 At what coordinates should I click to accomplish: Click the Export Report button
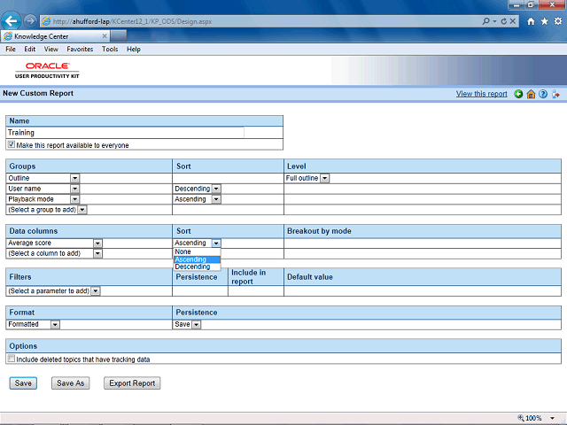(132, 383)
